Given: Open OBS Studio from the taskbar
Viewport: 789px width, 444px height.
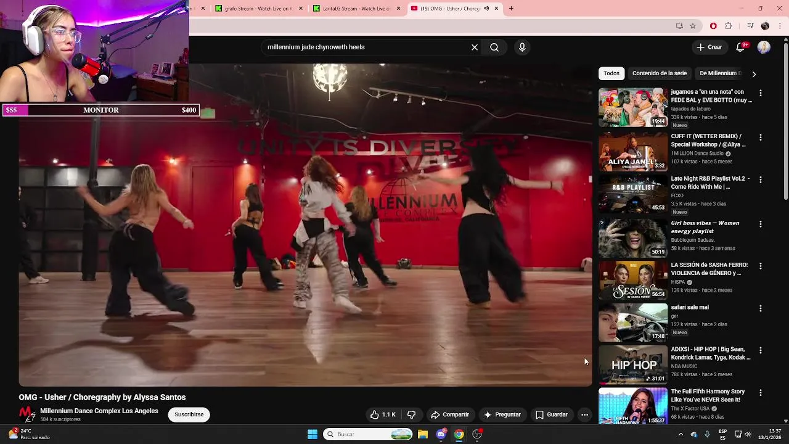Looking at the screenshot, I should click(477, 434).
